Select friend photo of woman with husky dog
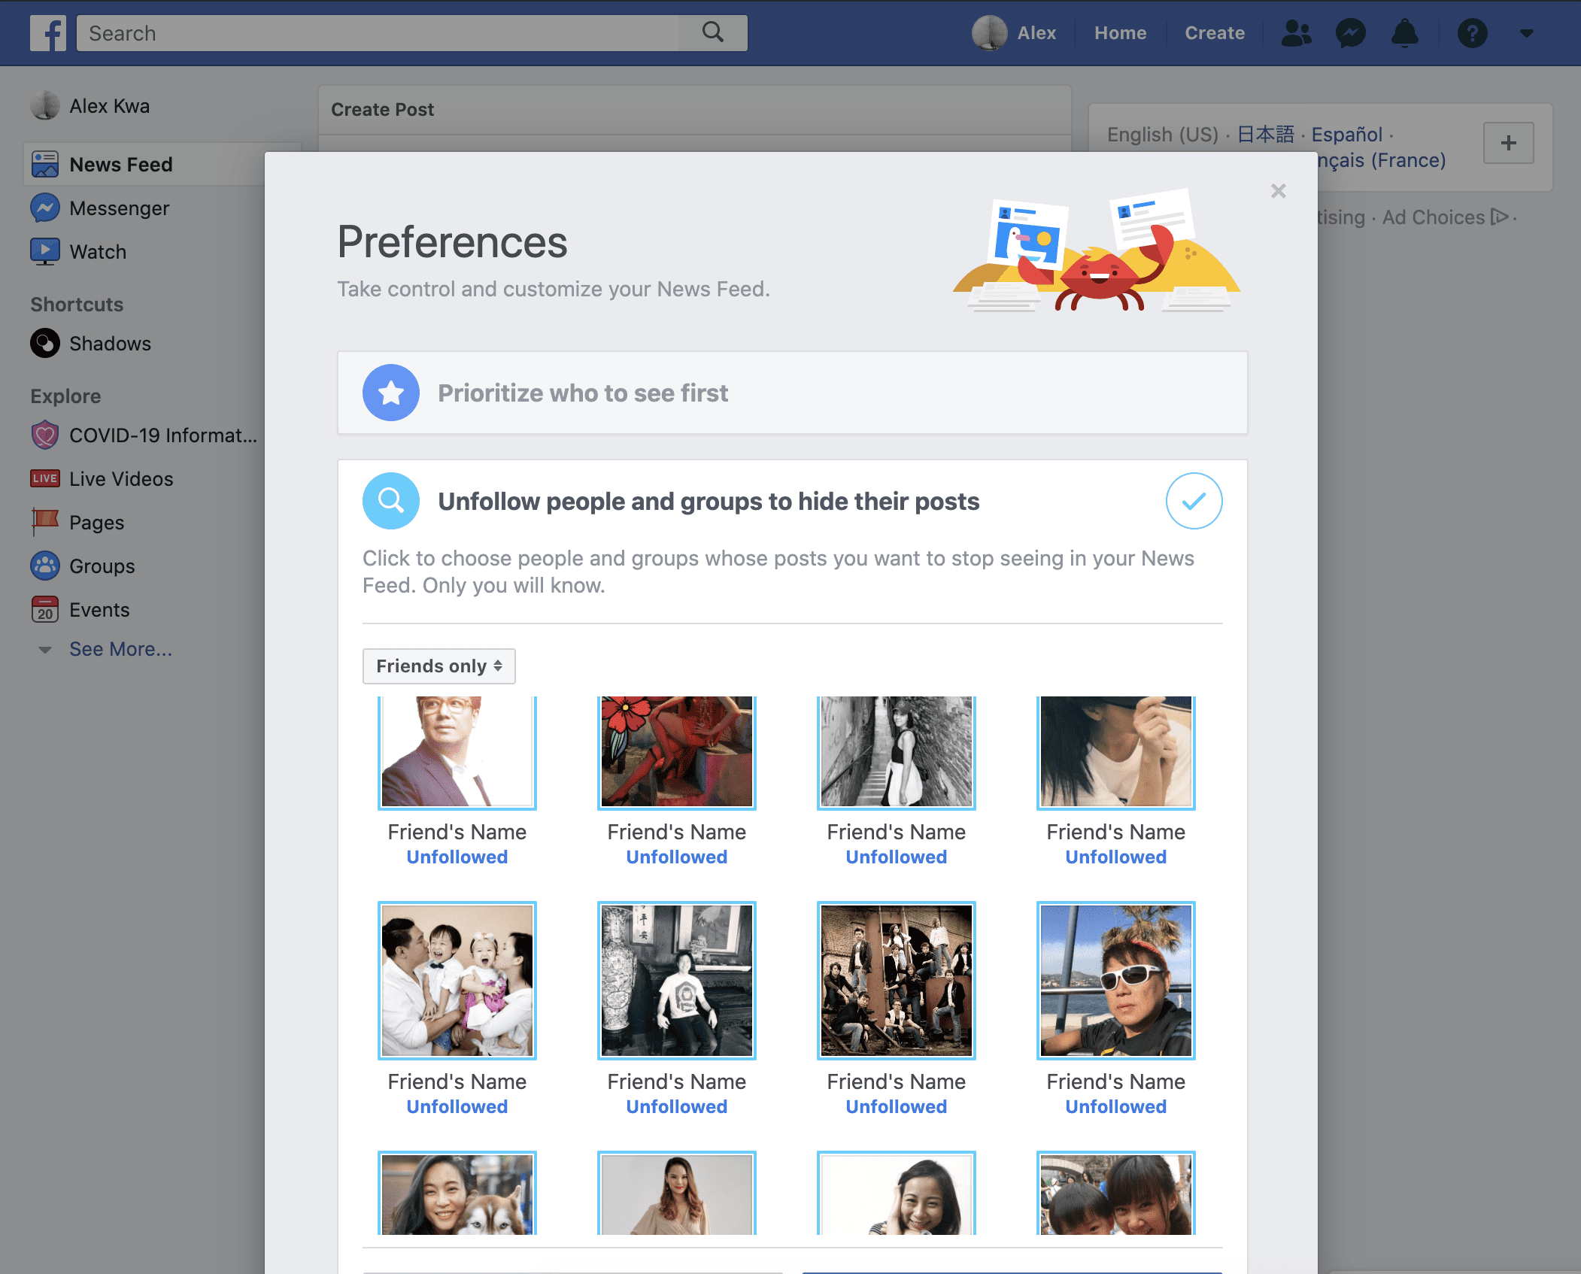Image resolution: width=1581 pixels, height=1274 pixels. coord(457,1193)
